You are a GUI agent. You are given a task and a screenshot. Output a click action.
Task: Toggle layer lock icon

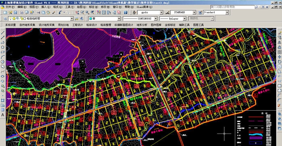[21, 19]
